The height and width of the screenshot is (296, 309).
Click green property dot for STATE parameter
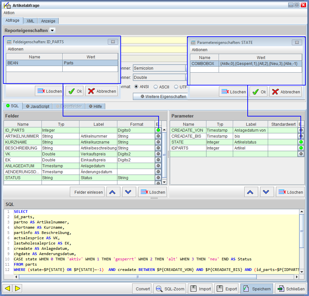[x=301, y=142]
